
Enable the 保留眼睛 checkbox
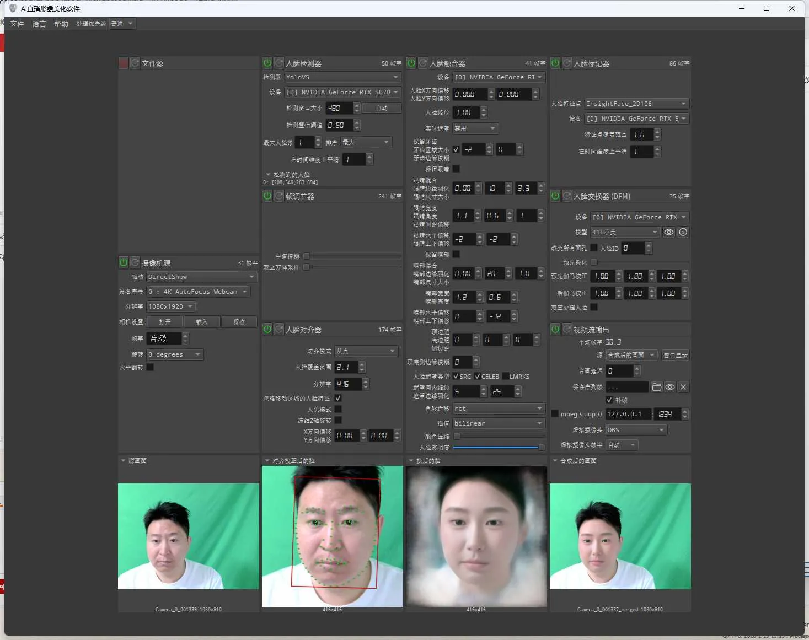click(456, 169)
